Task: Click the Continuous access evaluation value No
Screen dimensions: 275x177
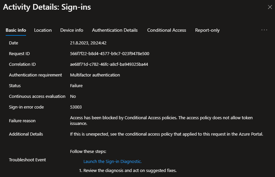Action: point(73,96)
